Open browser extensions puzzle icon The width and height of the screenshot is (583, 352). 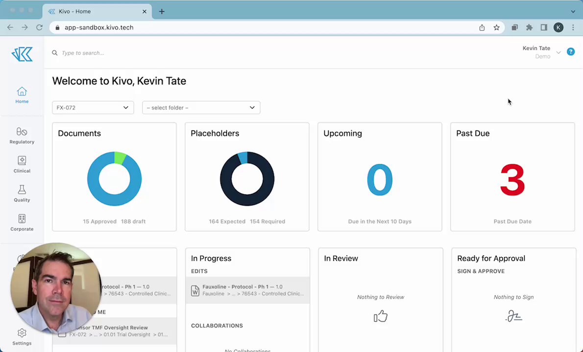(529, 27)
